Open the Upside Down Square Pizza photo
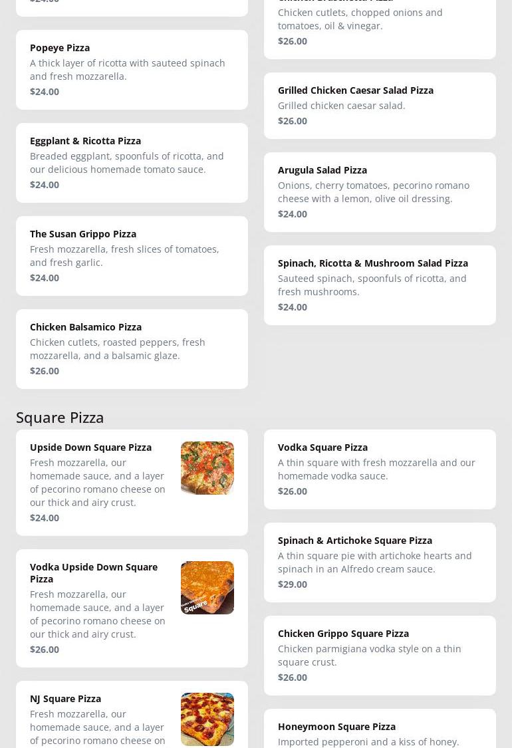 coord(207,468)
